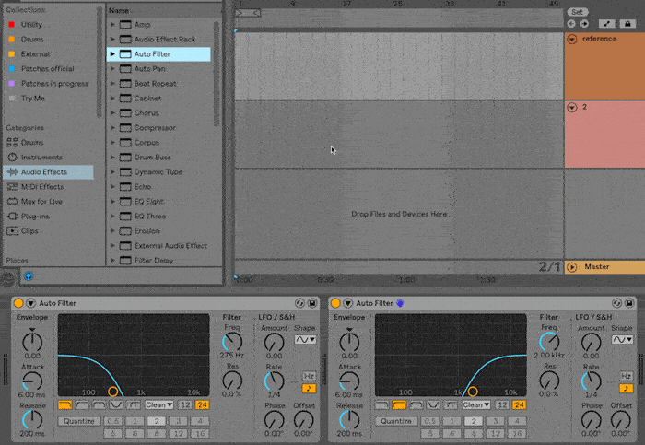Click the Release knob on the 275 Hz Auto Filter
Viewport: 645px width, 445px height.
point(32,420)
